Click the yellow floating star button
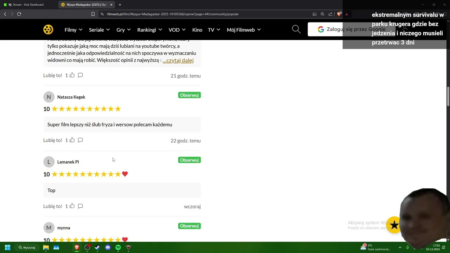 click(x=394, y=225)
